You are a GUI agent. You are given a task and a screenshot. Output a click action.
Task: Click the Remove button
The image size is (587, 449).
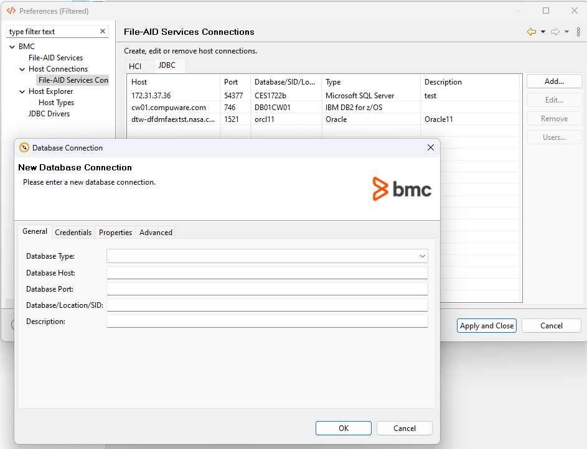point(555,119)
